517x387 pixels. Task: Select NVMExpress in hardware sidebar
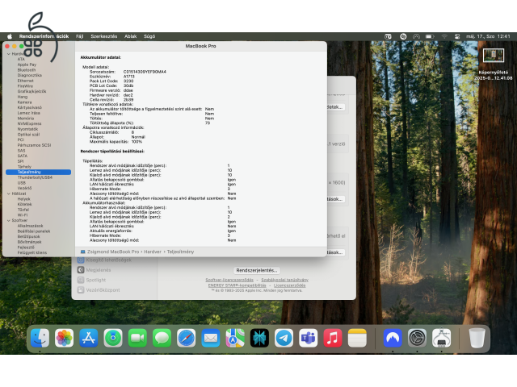tap(29, 123)
